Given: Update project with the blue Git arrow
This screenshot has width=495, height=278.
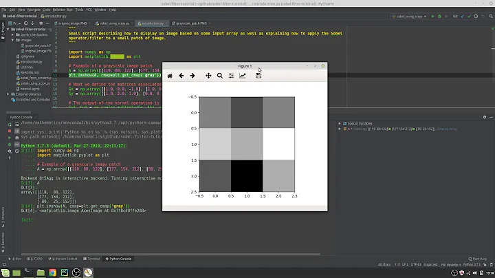Looking at the screenshot, I should click(x=463, y=16).
